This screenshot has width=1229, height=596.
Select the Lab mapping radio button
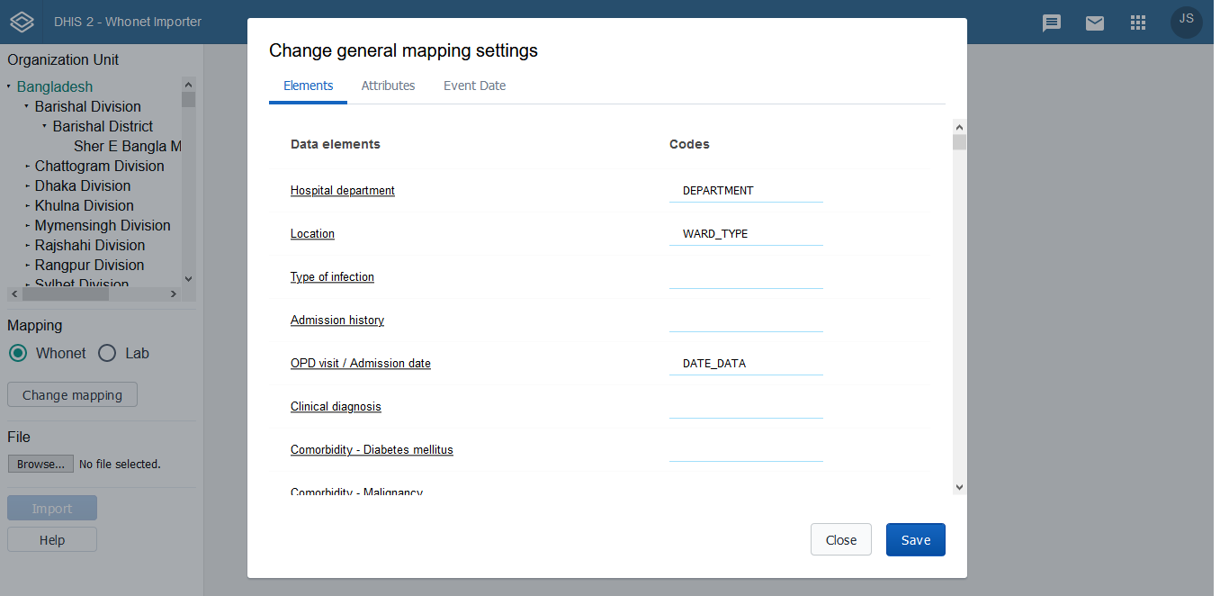pyautogui.click(x=107, y=353)
